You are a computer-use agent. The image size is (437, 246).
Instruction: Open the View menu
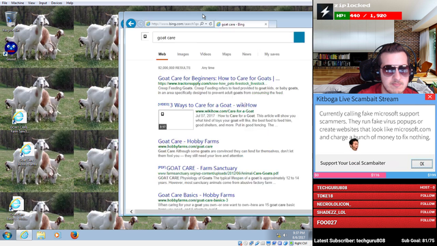(31, 3)
